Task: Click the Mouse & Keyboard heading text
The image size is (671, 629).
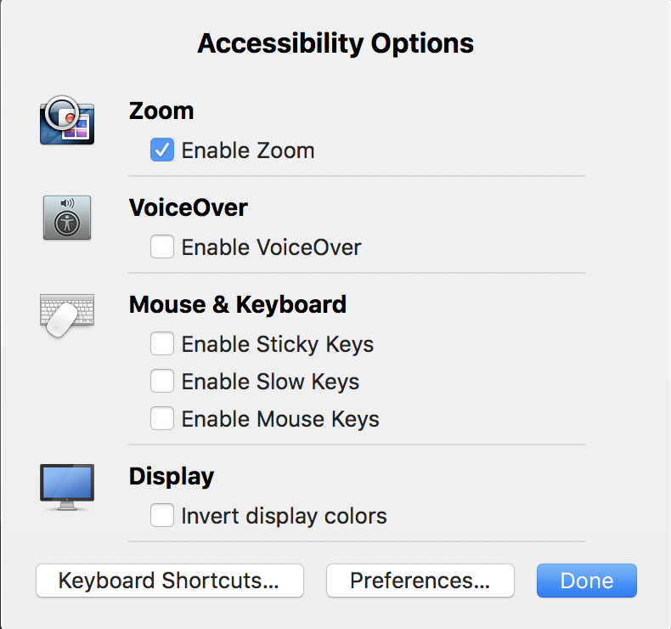Action: pyautogui.click(x=237, y=304)
